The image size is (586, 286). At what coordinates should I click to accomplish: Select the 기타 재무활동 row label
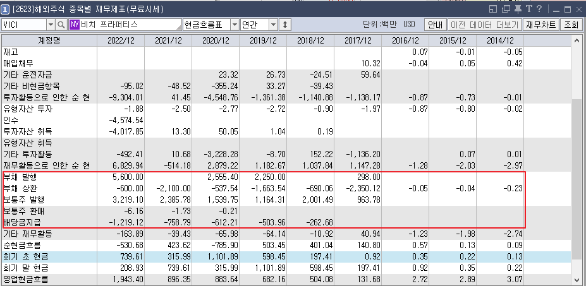click(x=28, y=234)
